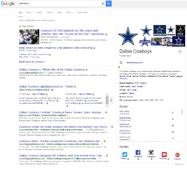Click More images in knowledge panel
Screen dimensions: 187x169
[x=176, y=44]
